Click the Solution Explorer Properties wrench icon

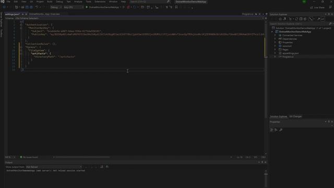click(x=318, y=19)
